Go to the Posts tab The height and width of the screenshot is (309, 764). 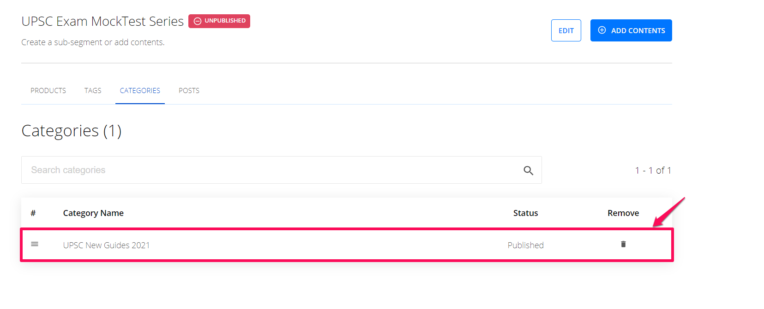189,91
